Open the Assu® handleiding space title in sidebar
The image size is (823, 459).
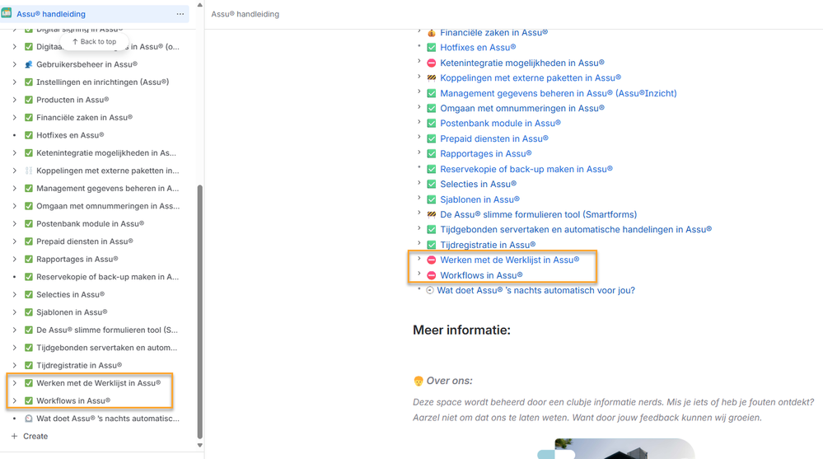point(51,14)
